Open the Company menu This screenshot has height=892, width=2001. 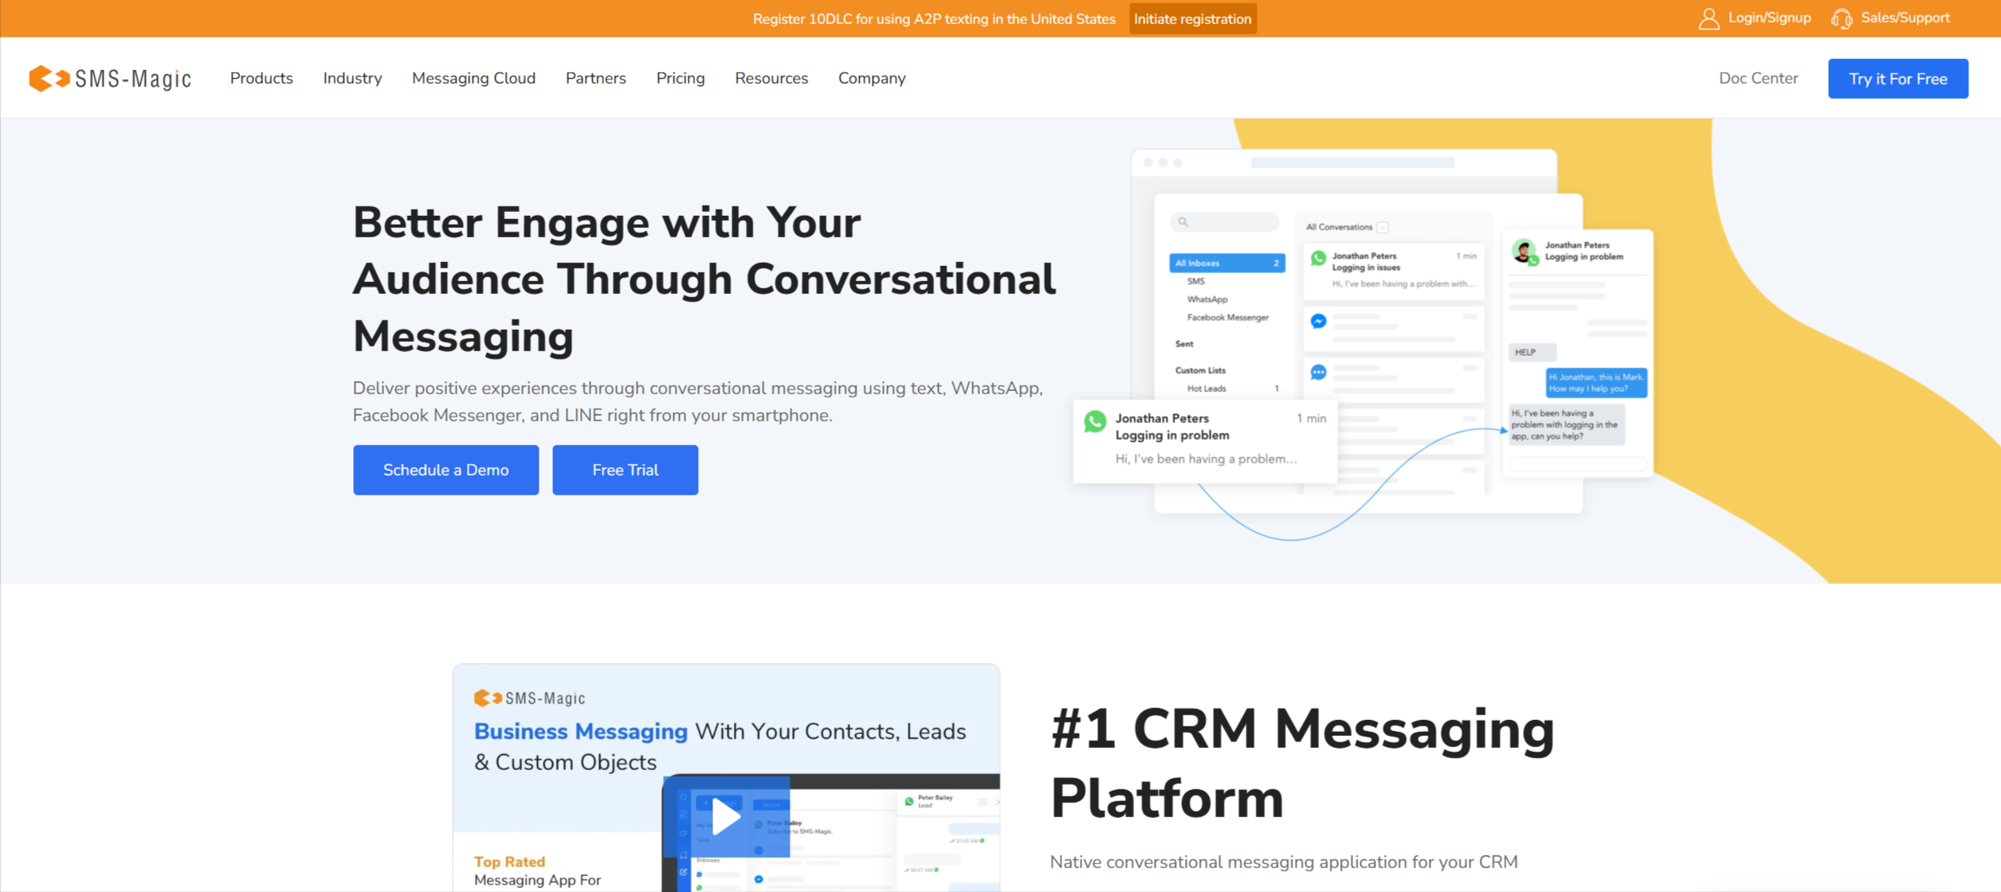pyautogui.click(x=871, y=78)
